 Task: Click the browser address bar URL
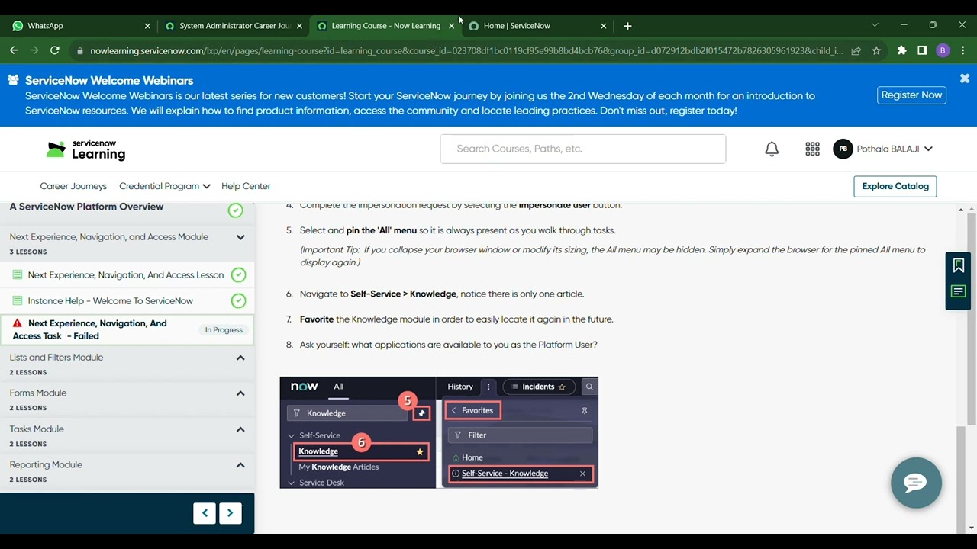[466, 50]
